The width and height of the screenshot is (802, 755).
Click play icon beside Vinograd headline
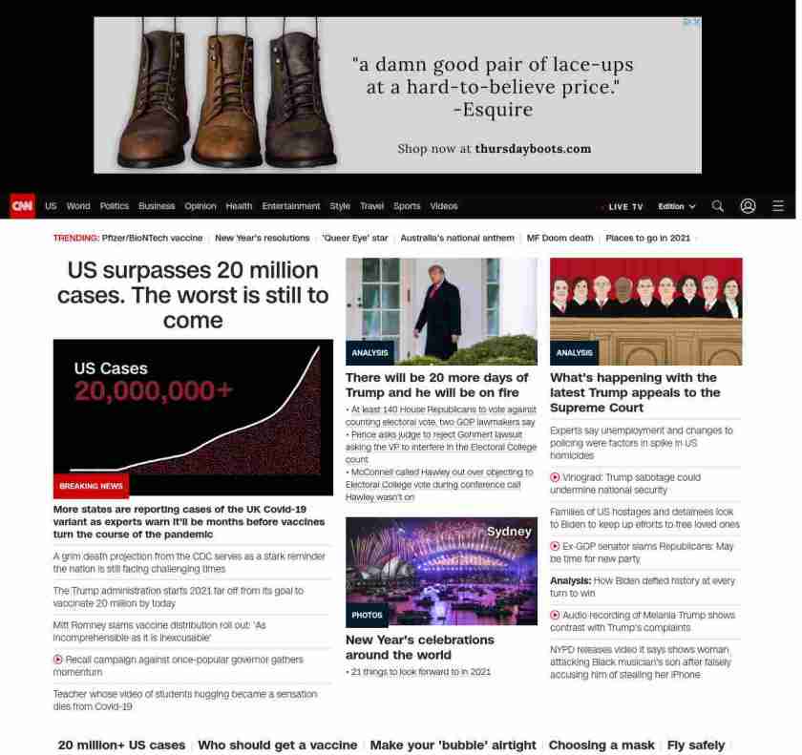[555, 477]
